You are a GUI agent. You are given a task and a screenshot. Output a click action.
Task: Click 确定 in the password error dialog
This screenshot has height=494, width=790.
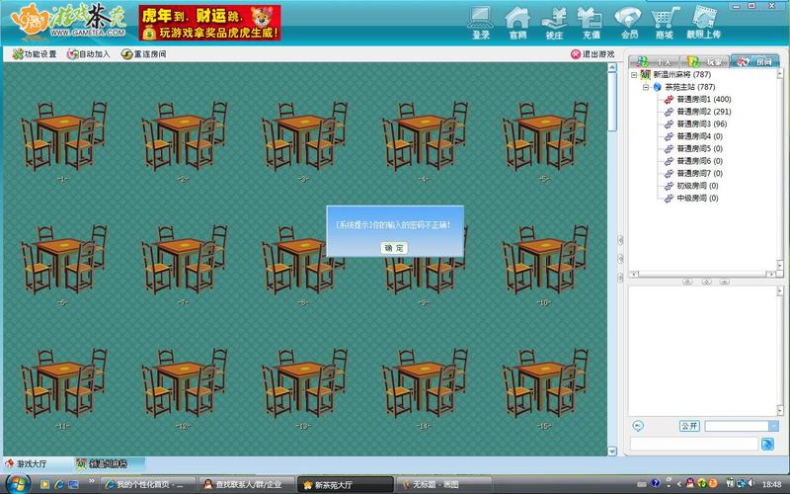pyautogui.click(x=394, y=247)
